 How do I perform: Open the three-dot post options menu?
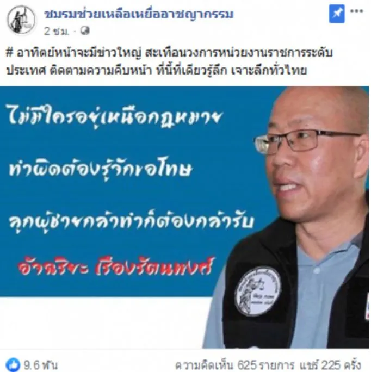356,11
